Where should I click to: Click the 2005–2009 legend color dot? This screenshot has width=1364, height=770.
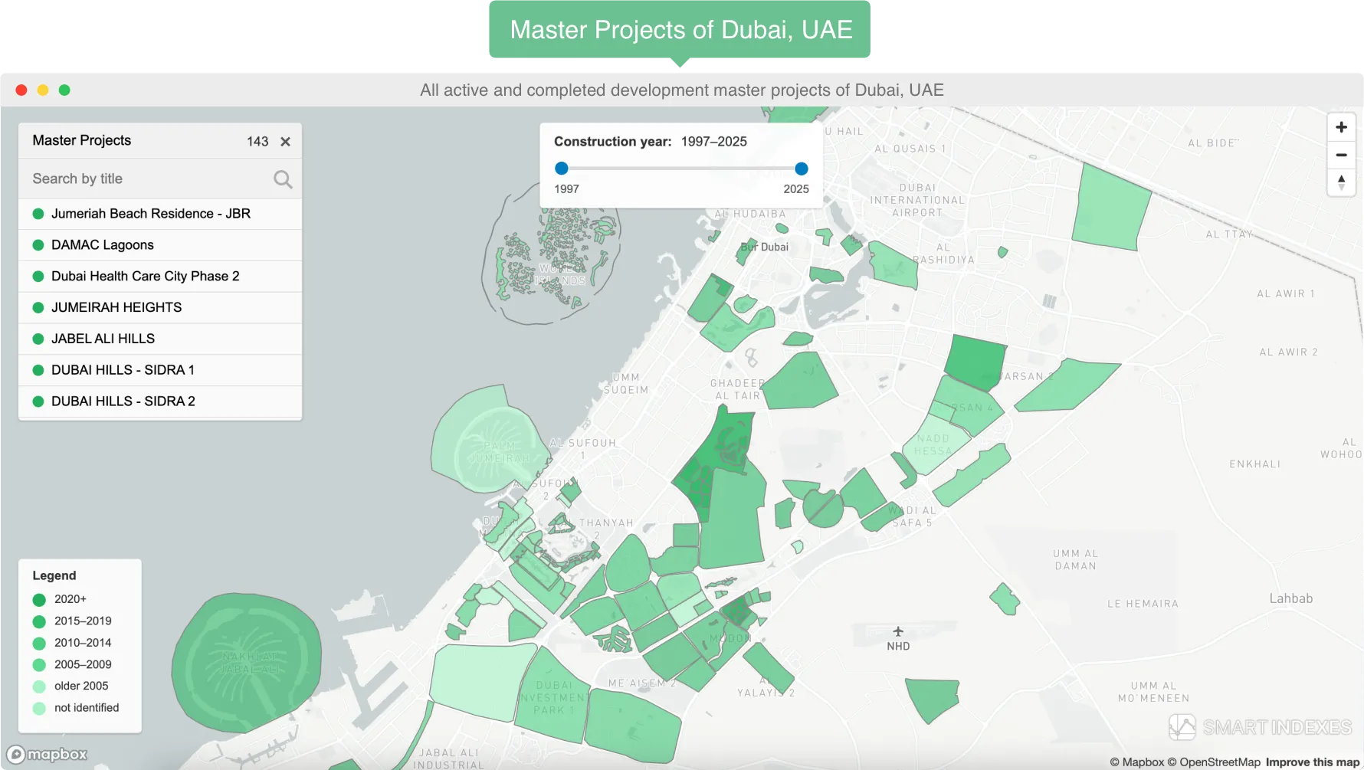[x=39, y=665]
